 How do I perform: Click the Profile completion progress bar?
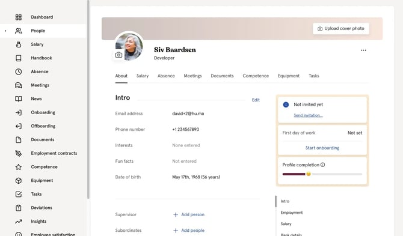tap(322, 174)
